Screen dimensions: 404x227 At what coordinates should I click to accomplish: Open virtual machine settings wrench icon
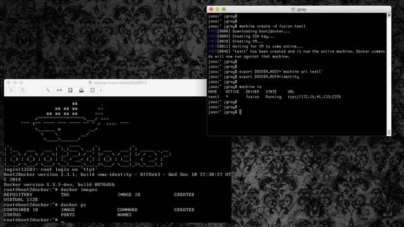(48, 90)
